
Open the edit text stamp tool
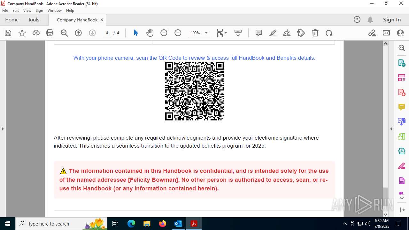pyautogui.click(x=301, y=33)
